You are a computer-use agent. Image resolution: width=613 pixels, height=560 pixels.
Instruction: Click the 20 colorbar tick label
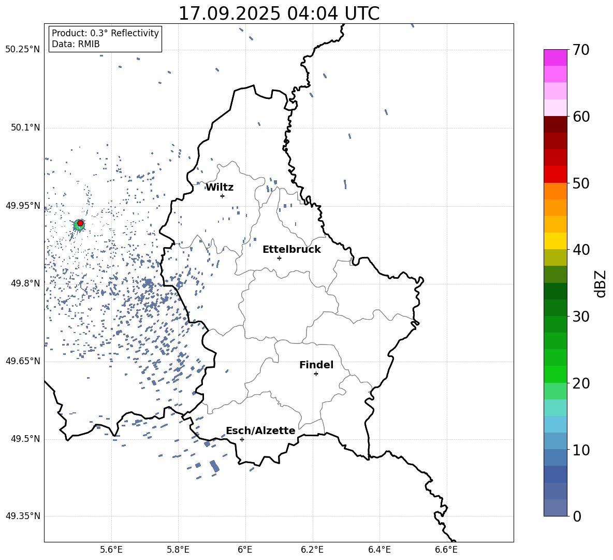tap(581, 383)
